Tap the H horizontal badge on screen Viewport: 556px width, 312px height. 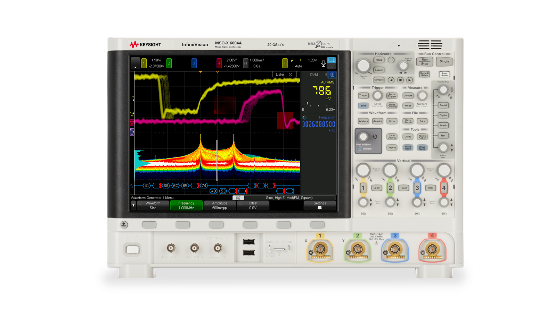[246, 63]
